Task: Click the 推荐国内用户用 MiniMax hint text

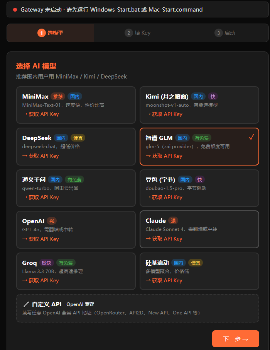Action: 71,77
